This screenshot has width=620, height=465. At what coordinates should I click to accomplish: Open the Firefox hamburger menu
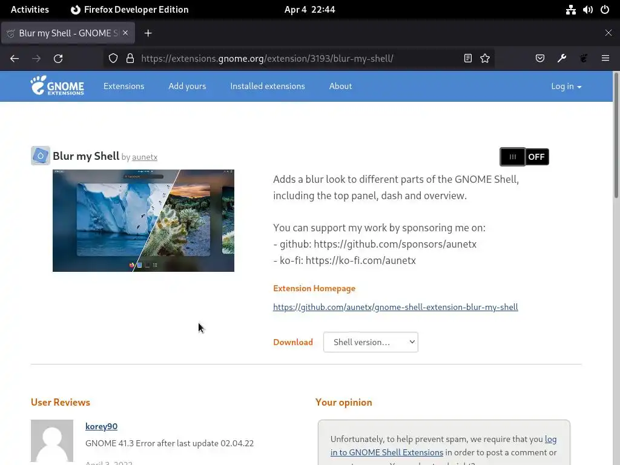605,58
